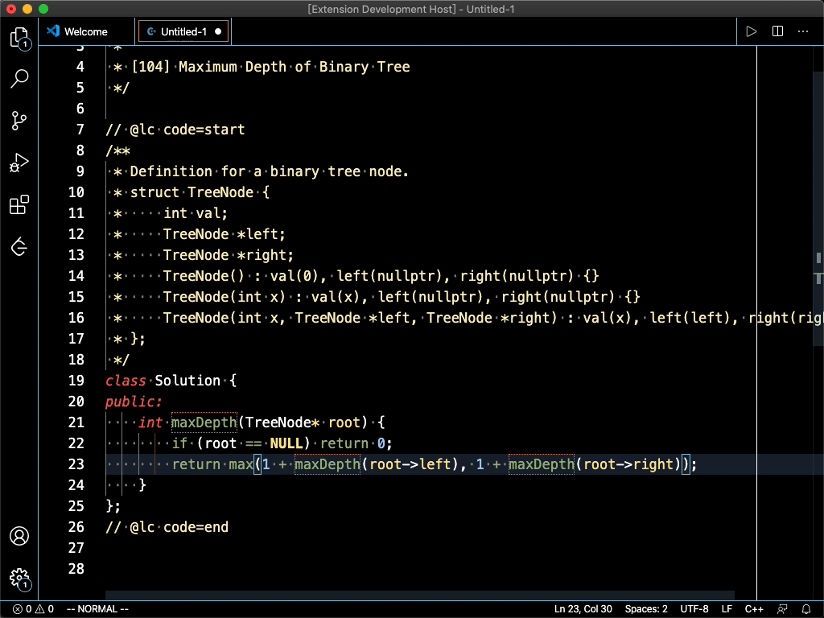Screen dimensions: 824x618
Task: Open the feedback icon in status bar
Action: tap(782, 609)
